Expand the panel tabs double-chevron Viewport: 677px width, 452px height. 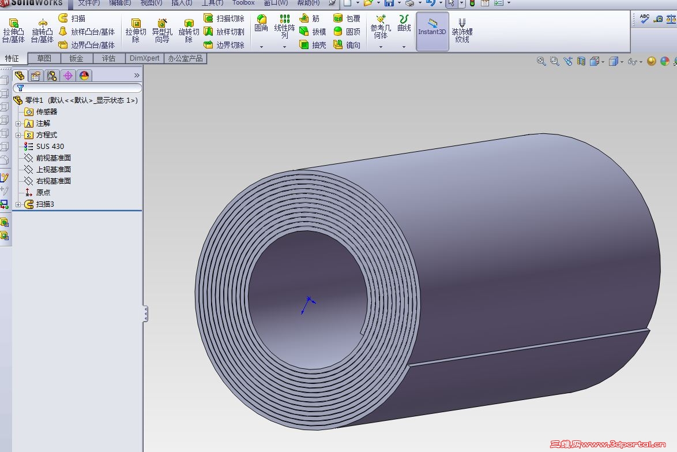click(x=137, y=75)
